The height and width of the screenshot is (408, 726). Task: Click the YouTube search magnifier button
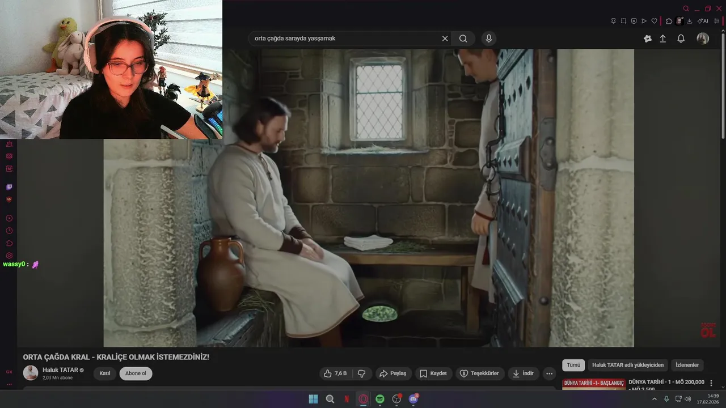463,39
